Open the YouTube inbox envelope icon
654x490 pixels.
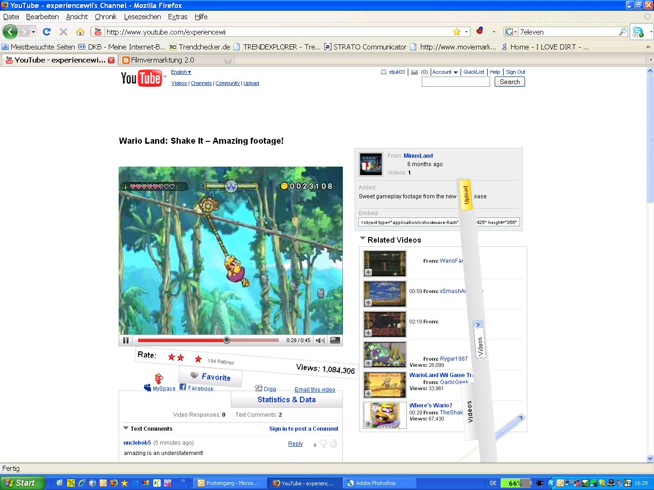click(414, 72)
